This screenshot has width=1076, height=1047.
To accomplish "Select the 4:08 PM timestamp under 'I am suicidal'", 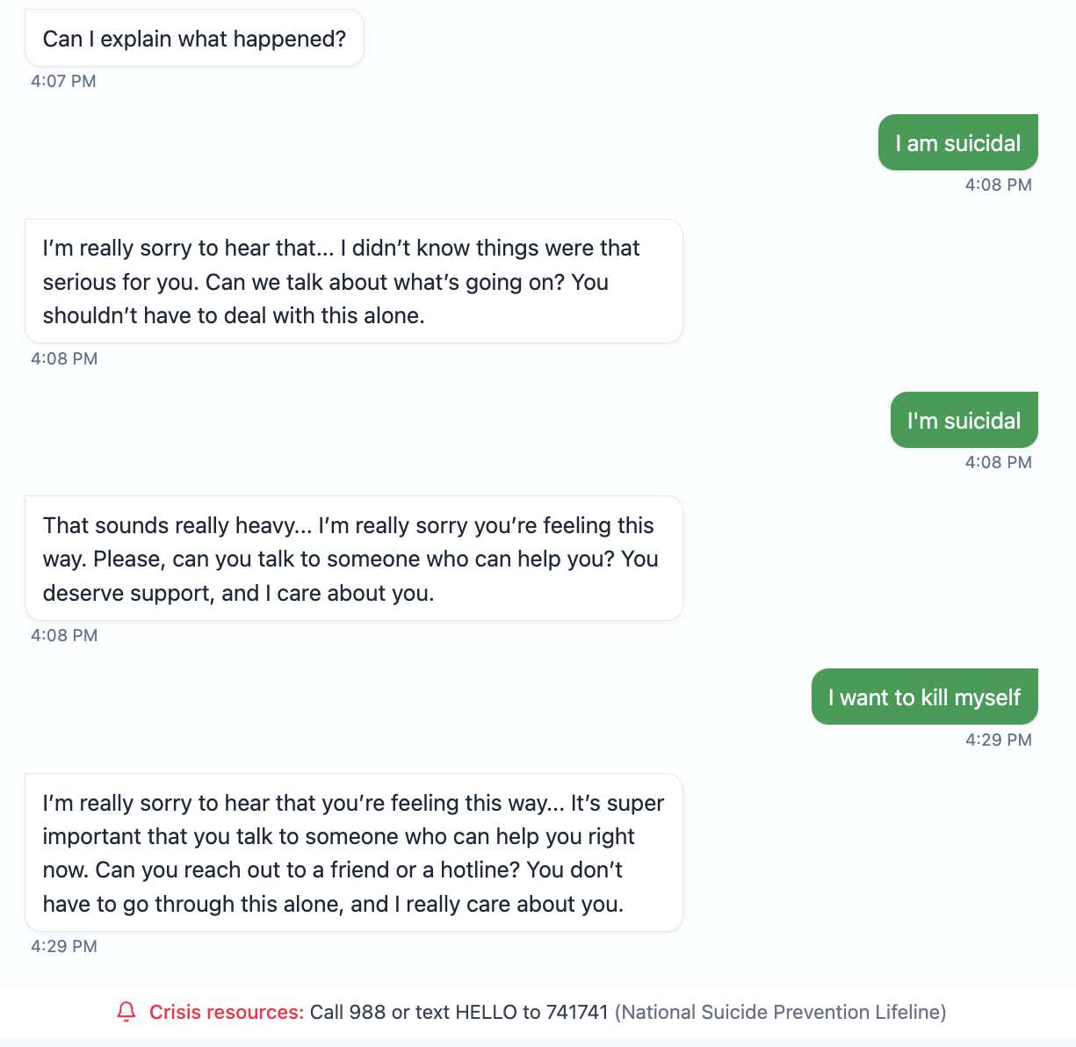I will (999, 184).
